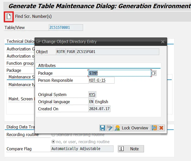Click the Create document icon in toolbar
This screenshot has width=191, height=161.
[x=9, y=17]
